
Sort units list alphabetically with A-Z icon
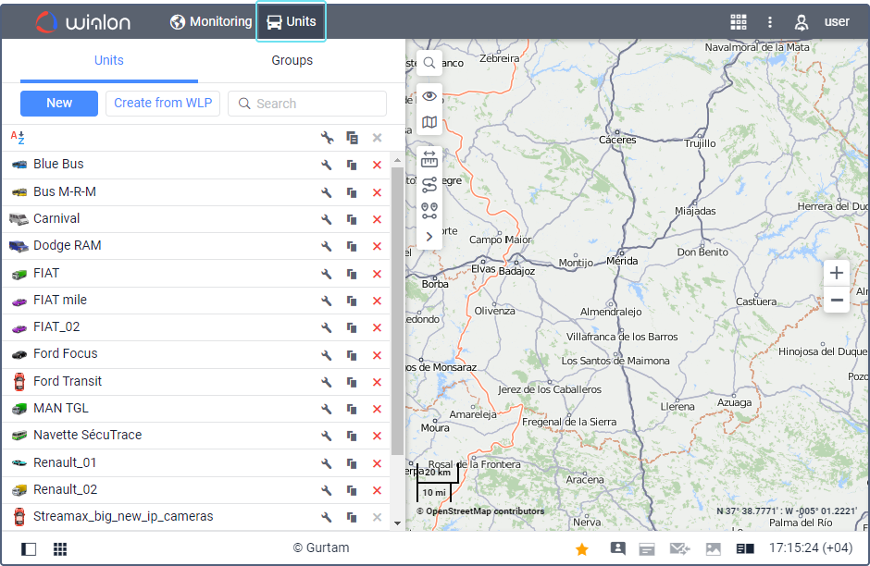tap(18, 138)
